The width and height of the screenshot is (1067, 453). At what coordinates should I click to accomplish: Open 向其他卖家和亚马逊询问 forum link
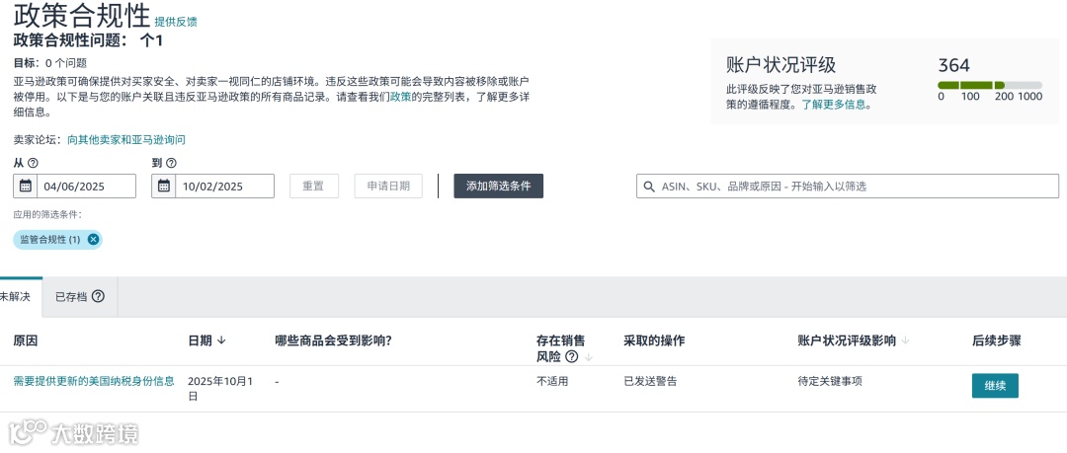(125, 140)
